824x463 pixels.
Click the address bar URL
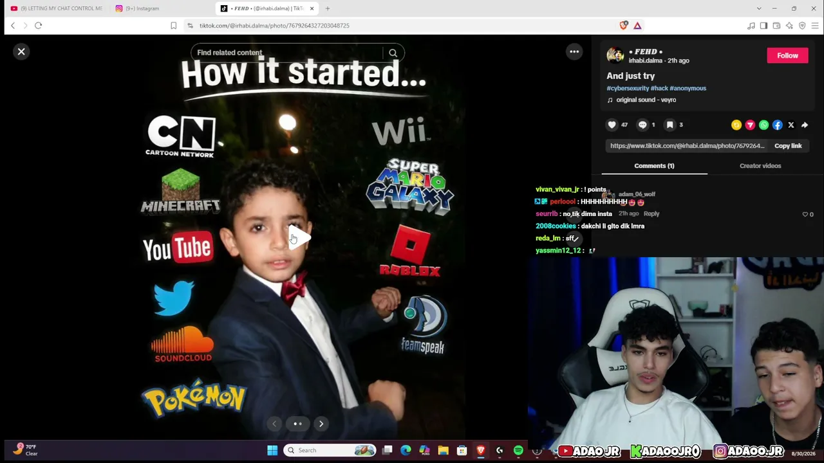274,26
